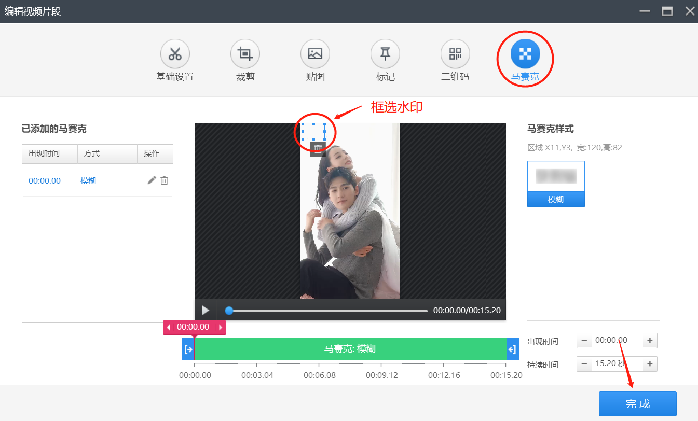698x421 pixels.
Task: Select the 标记 pin tool
Action: point(385,54)
